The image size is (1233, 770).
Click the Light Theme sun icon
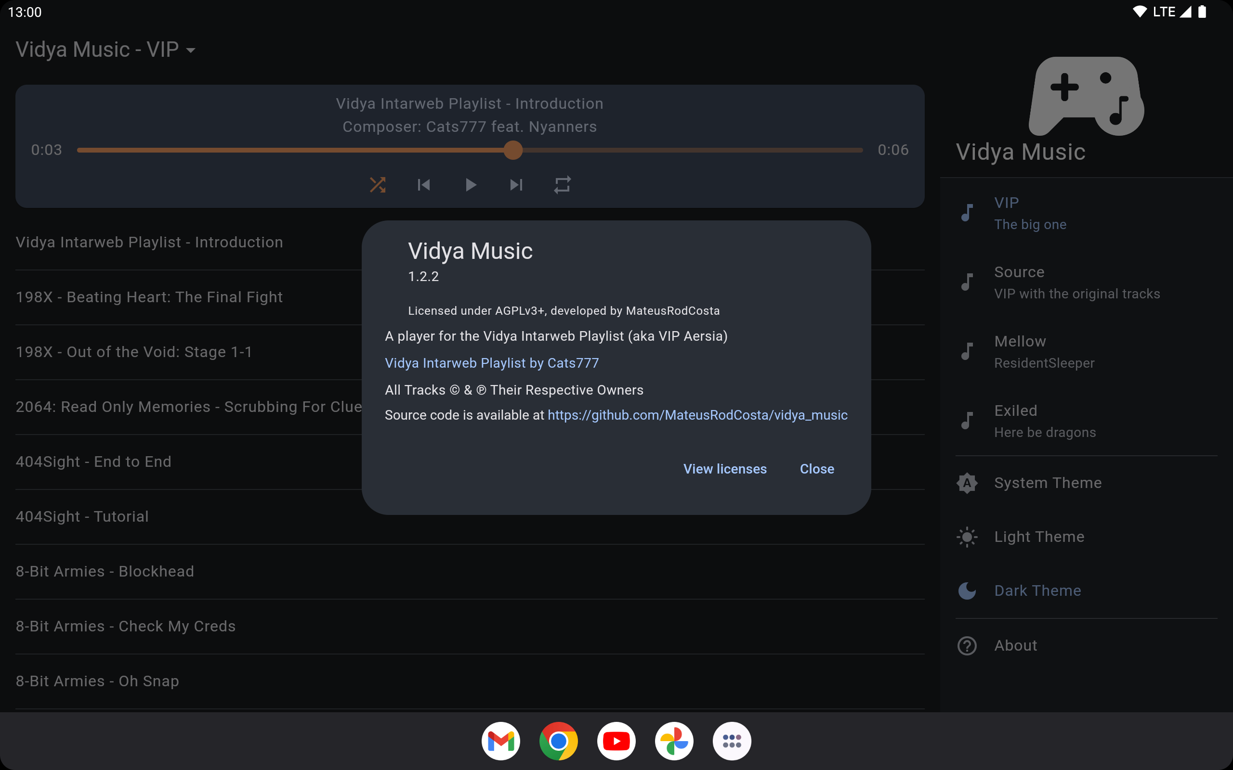[967, 537]
